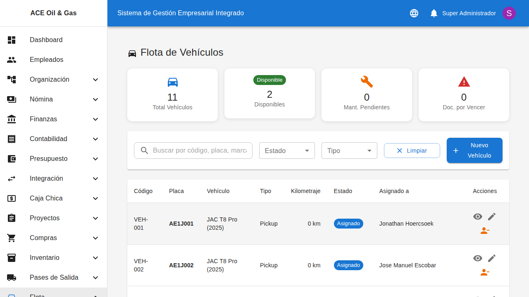Click the Disponibles summary card
The width and height of the screenshot is (529, 297).
[x=269, y=93]
